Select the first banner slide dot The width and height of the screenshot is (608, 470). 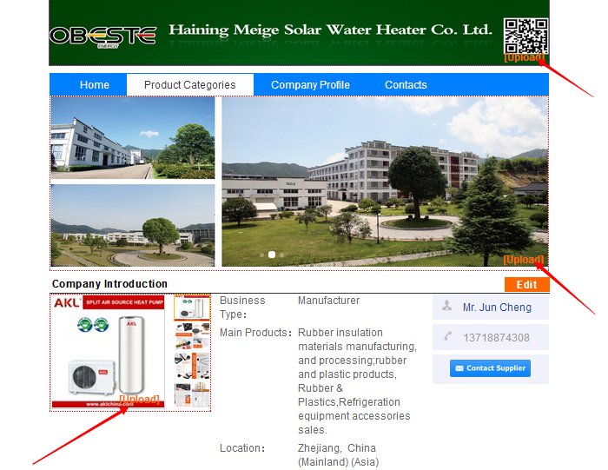tap(262, 255)
